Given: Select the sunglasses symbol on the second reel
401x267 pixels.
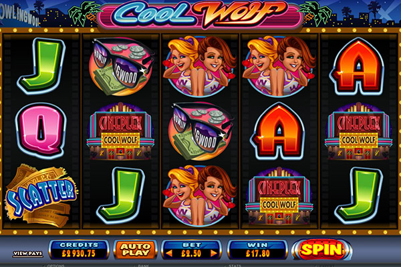Looking at the screenshot, I should 121,67.
